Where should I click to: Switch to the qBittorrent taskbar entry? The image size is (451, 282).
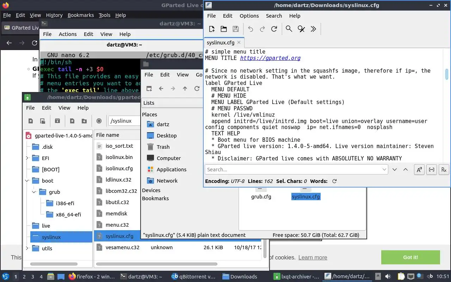coord(193,277)
